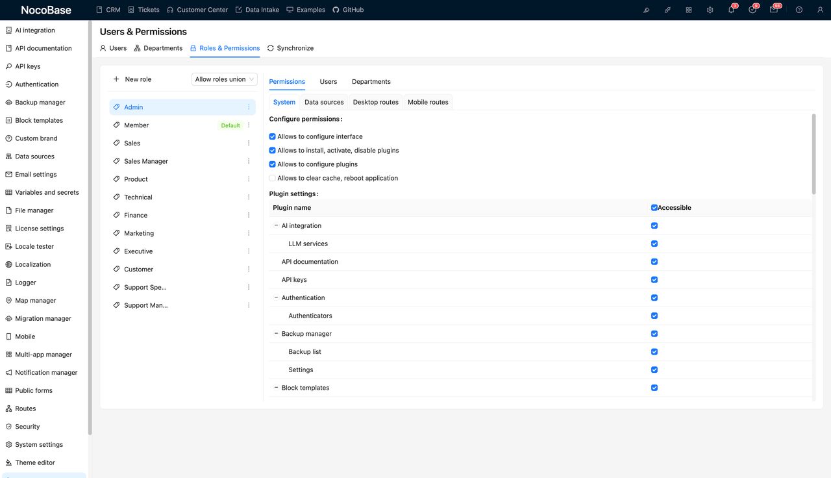Open the check-circle tasks icon with badge 9
Viewport: 831px width, 478px height.
point(752,10)
